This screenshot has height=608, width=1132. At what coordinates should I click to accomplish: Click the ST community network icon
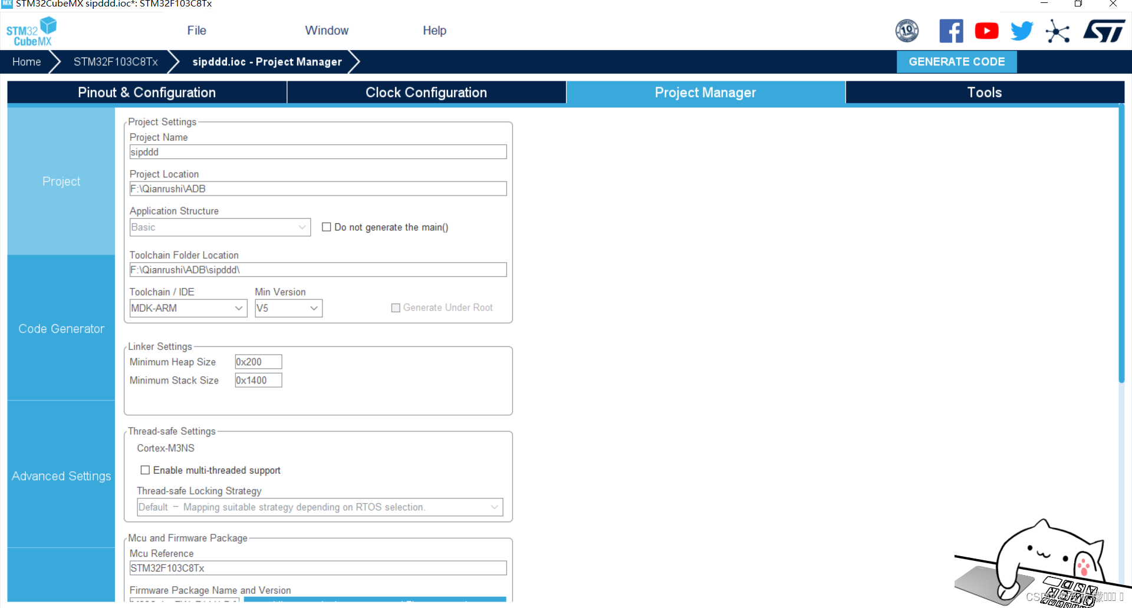click(1058, 31)
